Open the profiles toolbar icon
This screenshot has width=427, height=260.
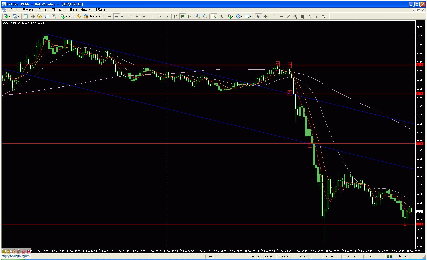(x=15, y=16)
